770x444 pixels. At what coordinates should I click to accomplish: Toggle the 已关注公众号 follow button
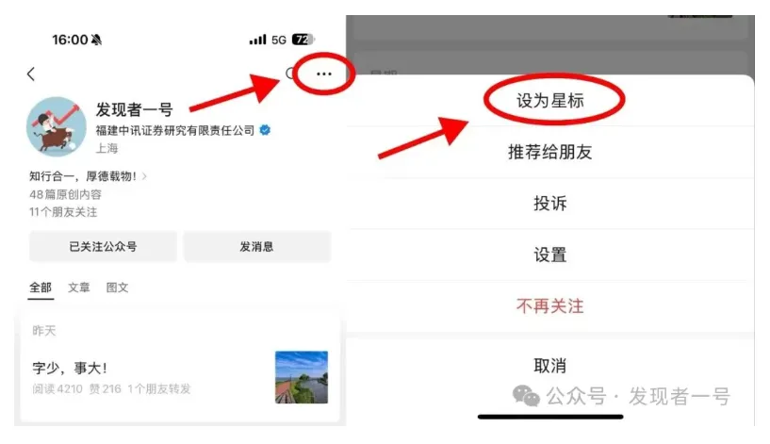point(103,247)
